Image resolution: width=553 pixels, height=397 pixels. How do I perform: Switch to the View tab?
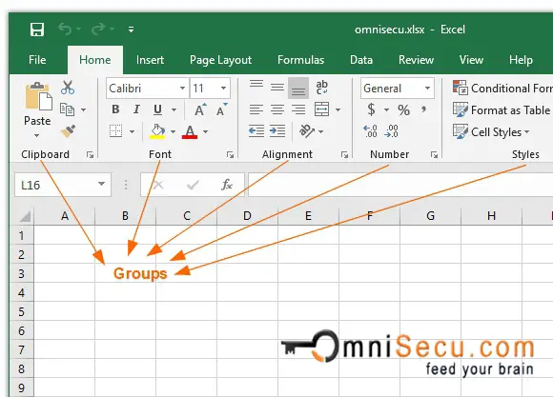pyautogui.click(x=471, y=60)
